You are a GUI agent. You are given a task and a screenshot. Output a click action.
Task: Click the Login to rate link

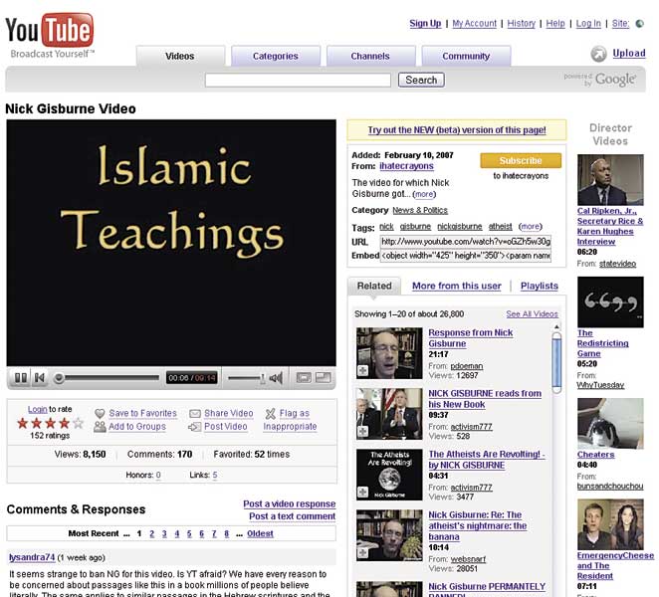[x=38, y=409]
